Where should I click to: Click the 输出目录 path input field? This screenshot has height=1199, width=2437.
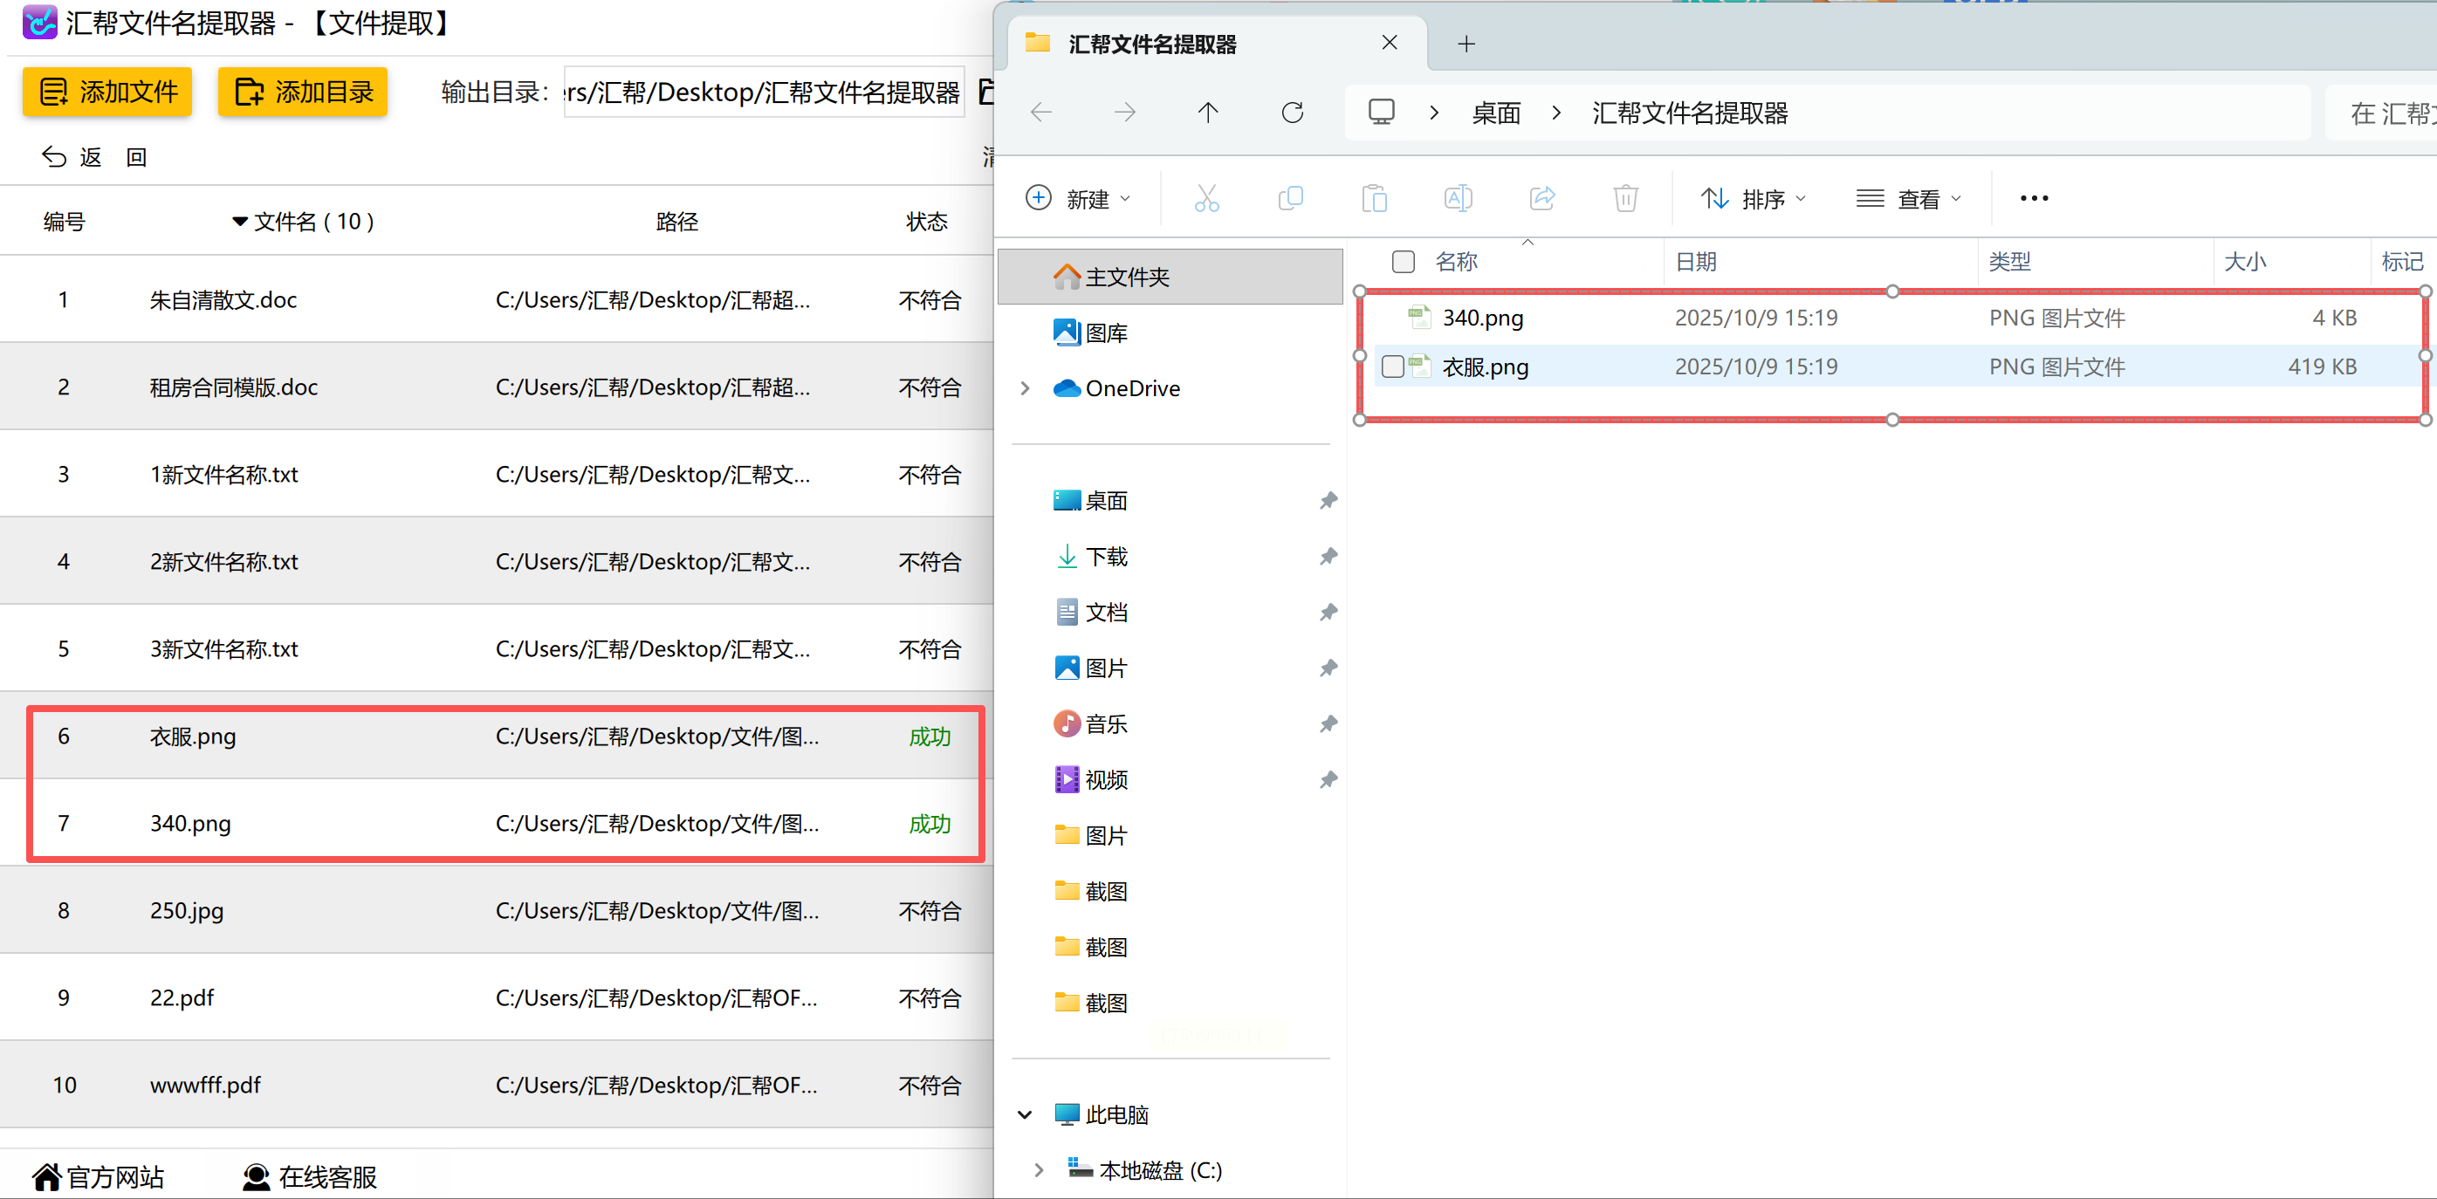(x=763, y=92)
